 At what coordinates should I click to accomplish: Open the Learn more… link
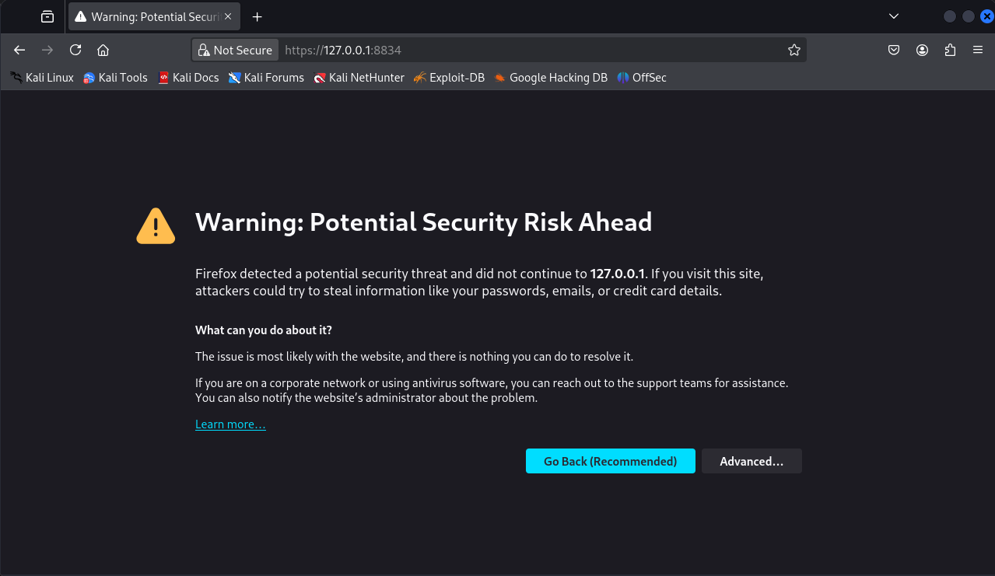[x=230, y=424]
